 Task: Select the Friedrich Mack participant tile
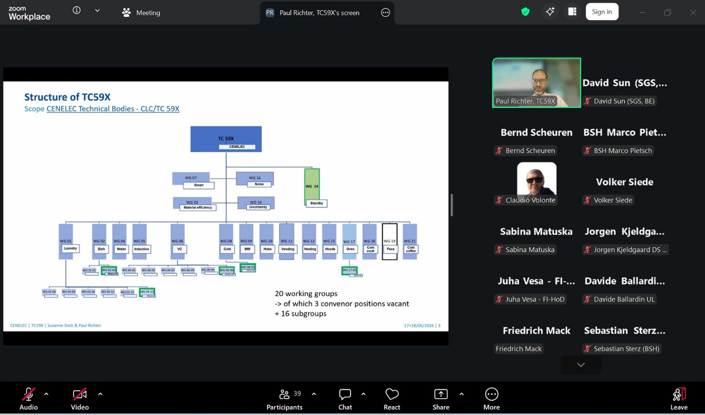pyautogui.click(x=536, y=331)
